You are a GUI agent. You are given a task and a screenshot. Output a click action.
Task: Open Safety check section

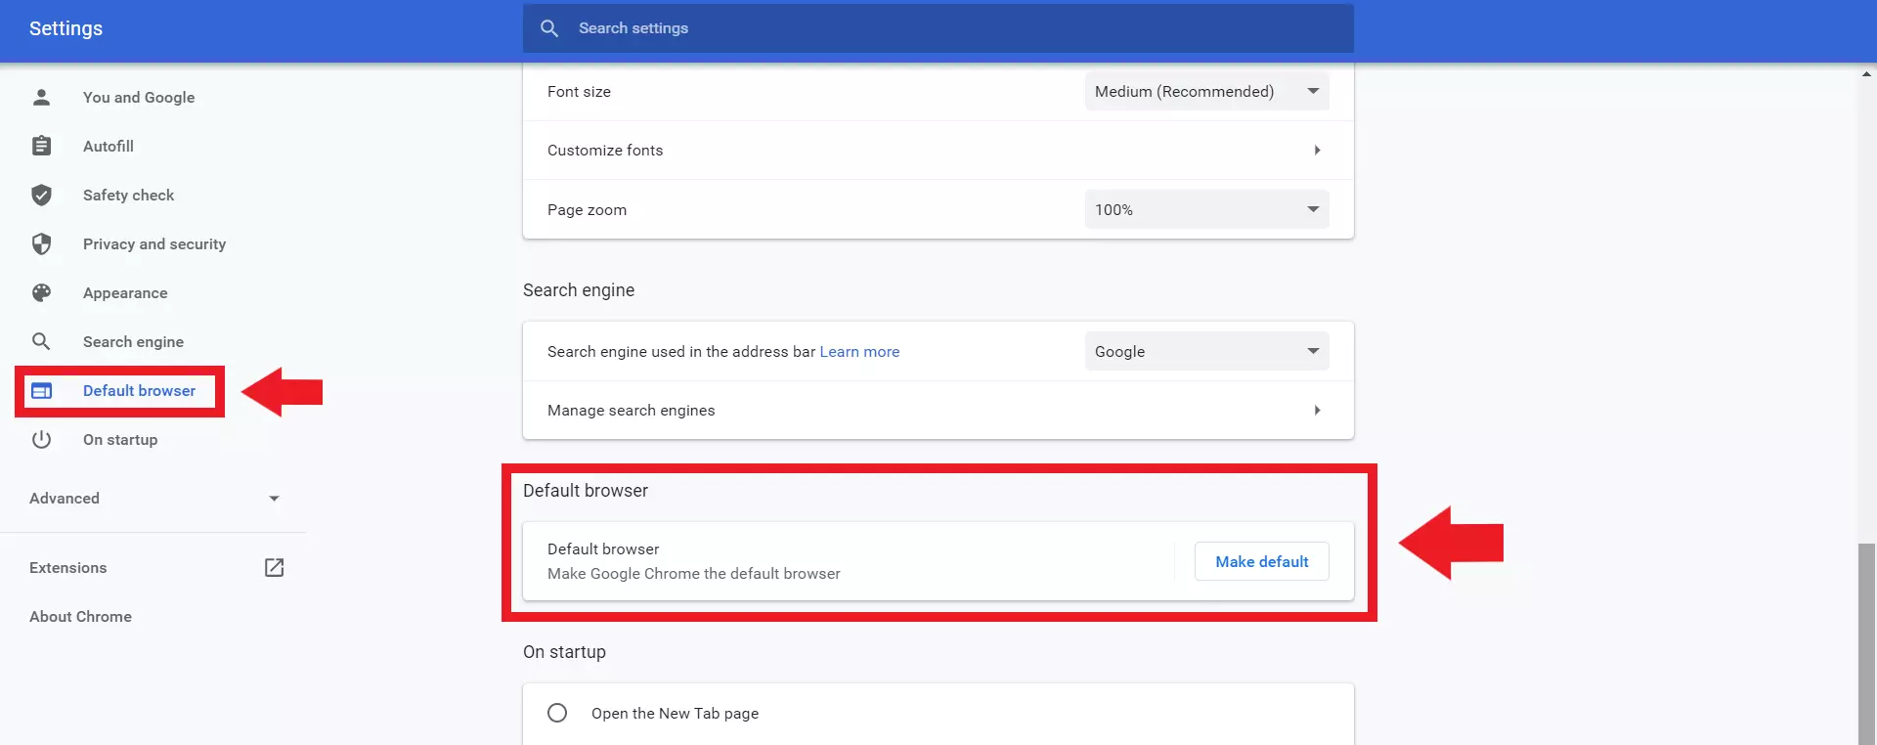tap(128, 195)
